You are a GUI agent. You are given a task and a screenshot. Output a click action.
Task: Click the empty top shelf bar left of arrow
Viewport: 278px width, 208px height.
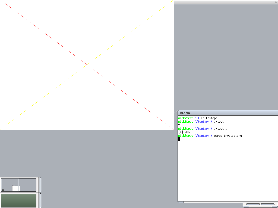tap(223, 2)
